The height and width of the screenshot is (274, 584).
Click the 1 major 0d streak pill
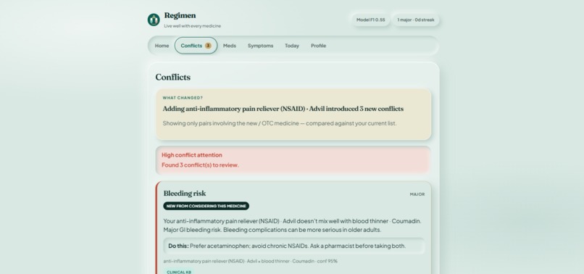416,20
